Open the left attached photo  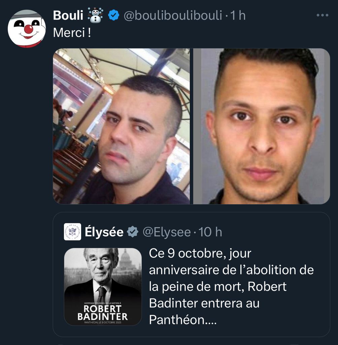[121, 126]
